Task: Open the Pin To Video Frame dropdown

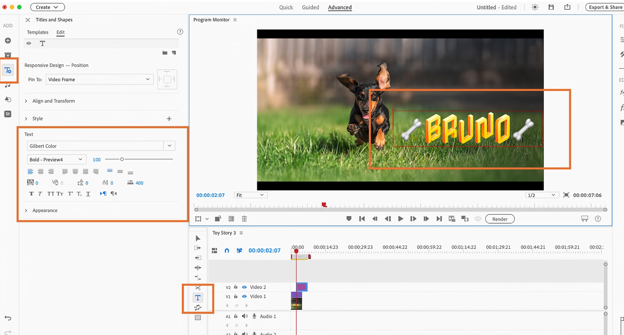Action: 99,79
